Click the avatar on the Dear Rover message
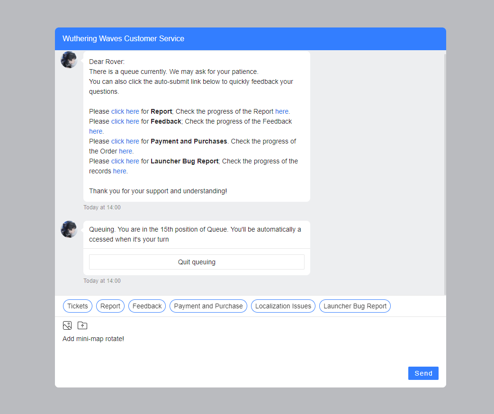The width and height of the screenshot is (494, 414). click(69, 60)
